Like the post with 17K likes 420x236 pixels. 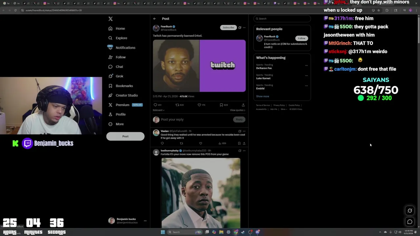199,105
